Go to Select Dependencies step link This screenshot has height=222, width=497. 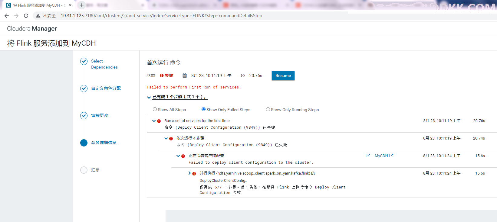[x=104, y=64]
